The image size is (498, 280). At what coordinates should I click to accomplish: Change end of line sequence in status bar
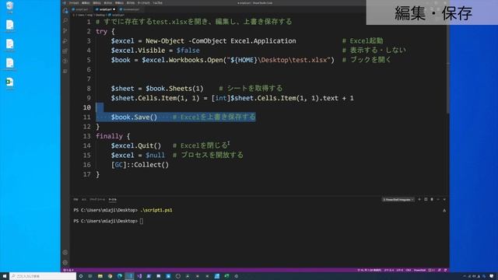pos(408,270)
